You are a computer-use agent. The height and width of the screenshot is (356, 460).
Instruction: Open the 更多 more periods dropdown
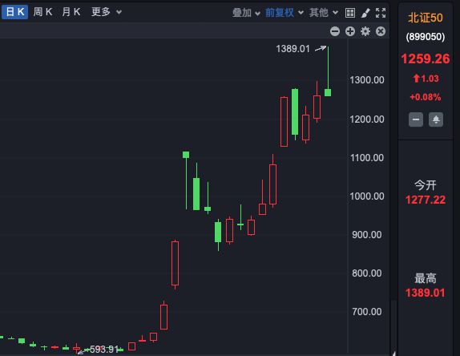pyautogui.click(x=107, y=12)
